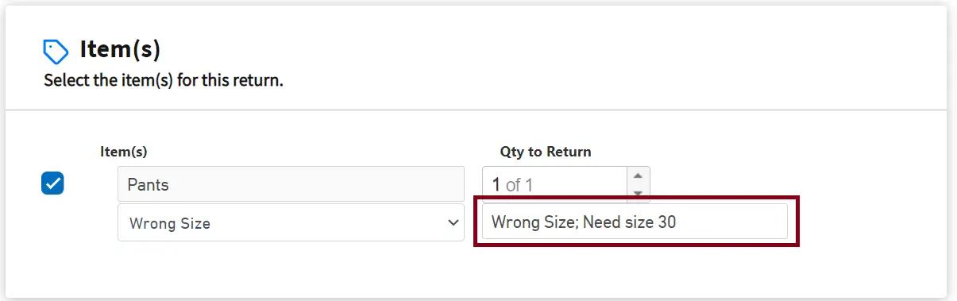Click into the "Wrong Size; Need size 30" field
The image size is (957, 301).
tap(635, 222)
